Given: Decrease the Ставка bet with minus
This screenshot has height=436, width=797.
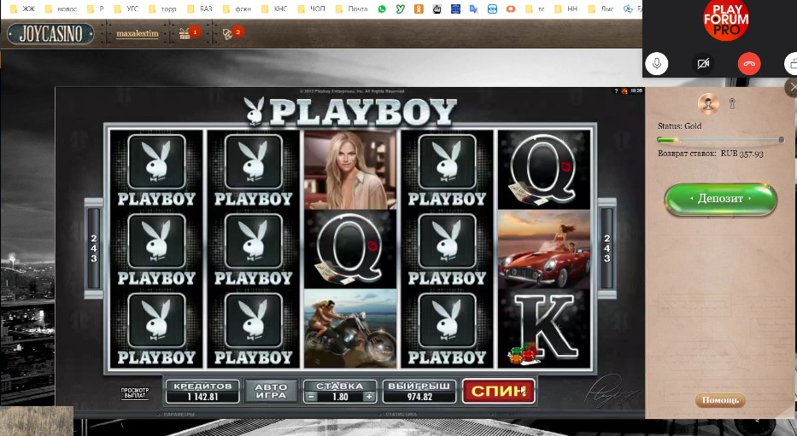Looking at the screenshot, I should (x=312, y=397).
